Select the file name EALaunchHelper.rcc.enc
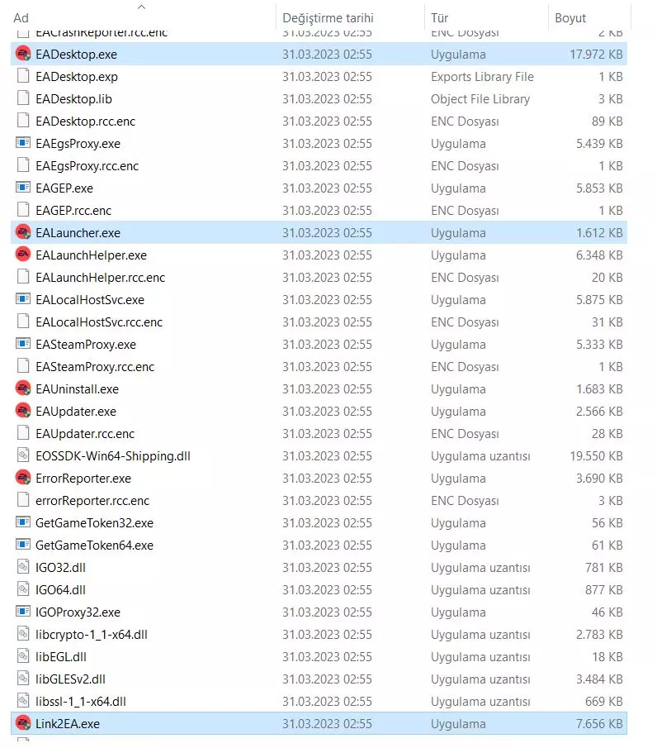Viewport: 657px width, 748px height. (x=100, y=277)
